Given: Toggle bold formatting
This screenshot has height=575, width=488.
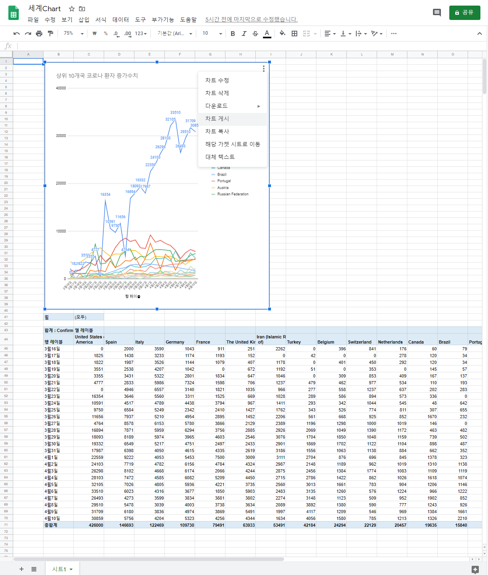Looking at the screenshot, I should click(x=233, y=34).
